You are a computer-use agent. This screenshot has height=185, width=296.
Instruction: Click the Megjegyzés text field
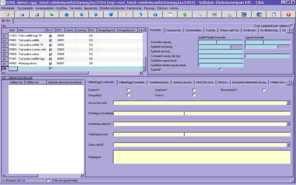[202, 157]
